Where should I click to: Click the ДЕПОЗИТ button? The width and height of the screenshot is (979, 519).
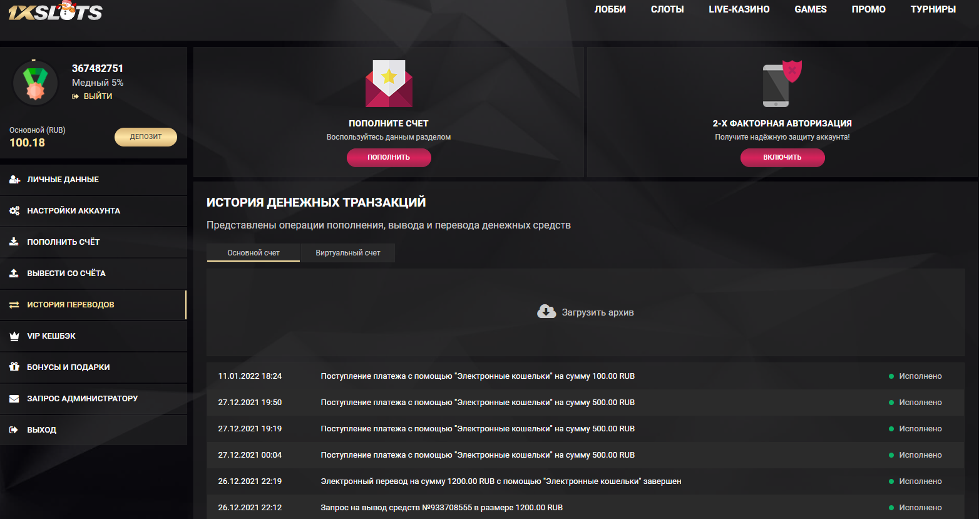[146, 136]
